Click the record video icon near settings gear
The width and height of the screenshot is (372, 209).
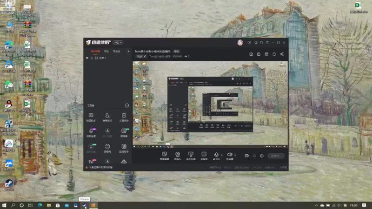(247, 156)
